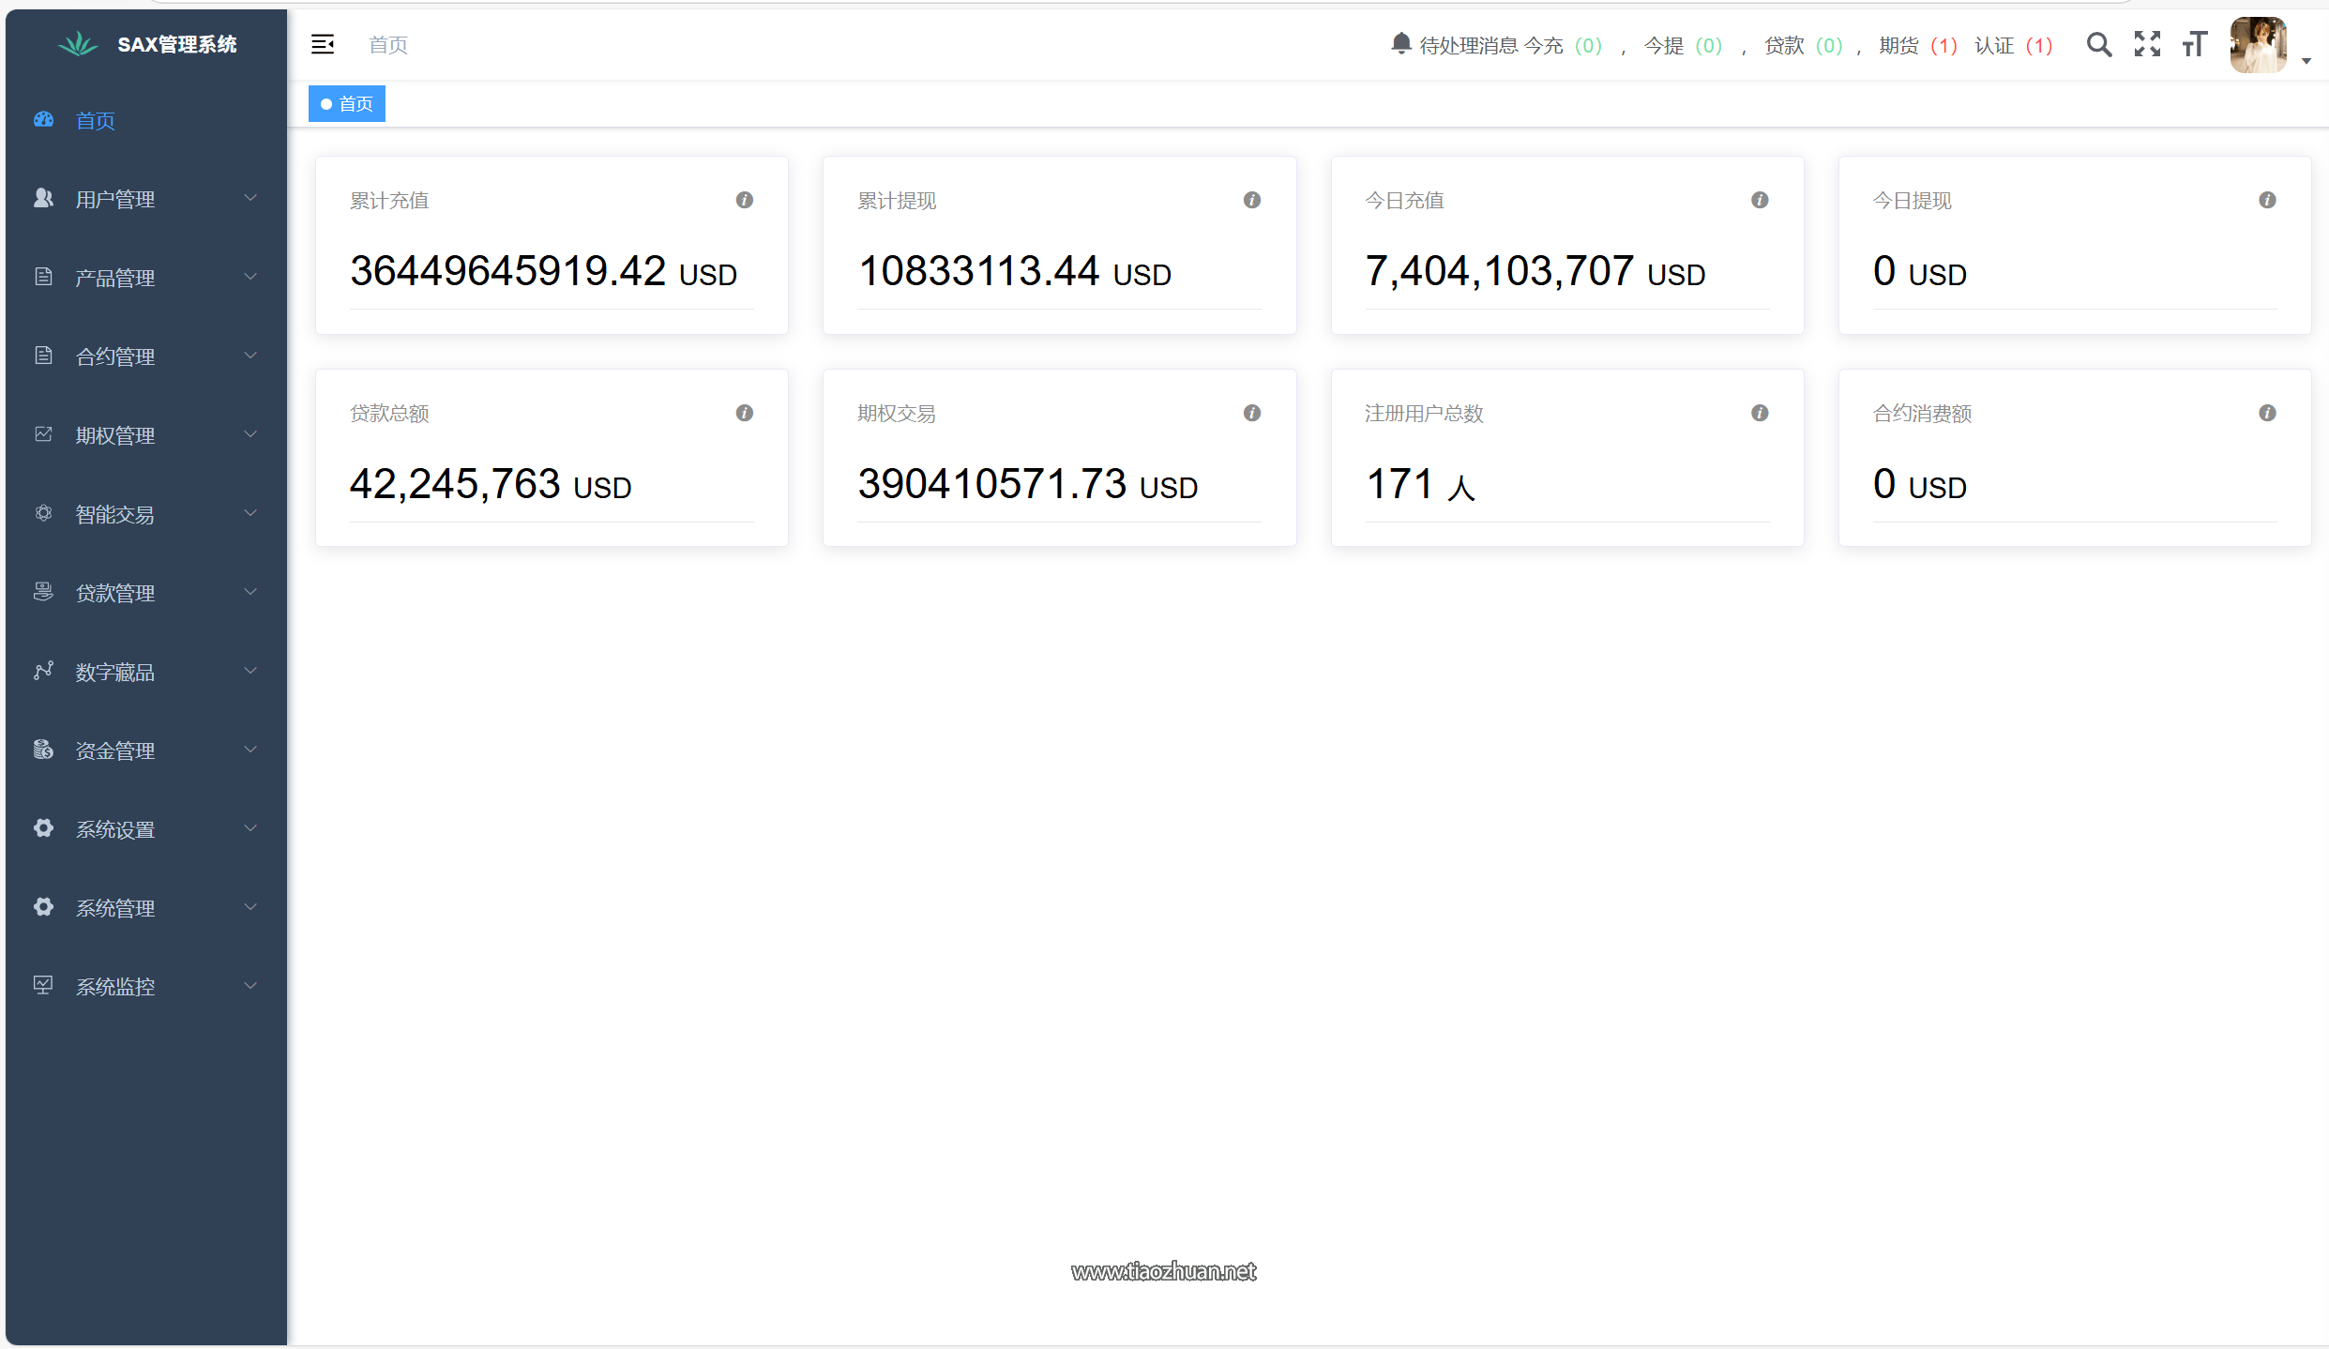Click the info icon on 累计充值 card

744,200
